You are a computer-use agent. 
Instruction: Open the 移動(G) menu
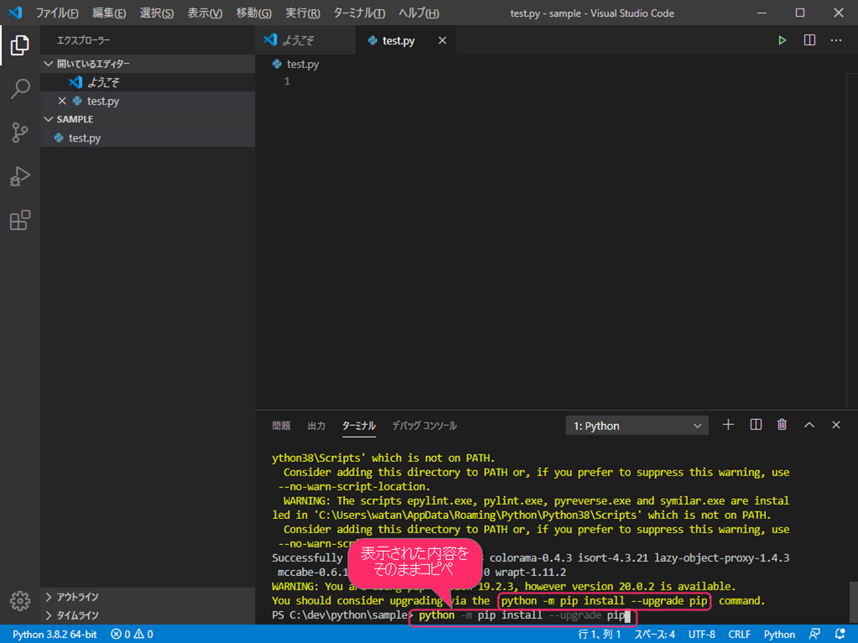click(x=254, y=13)
